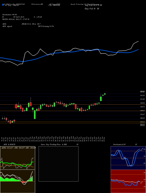The image size is (146, 193).
Task: Click the 'BUY Growing @ 5%' signal text
Action: click(46, 26)
